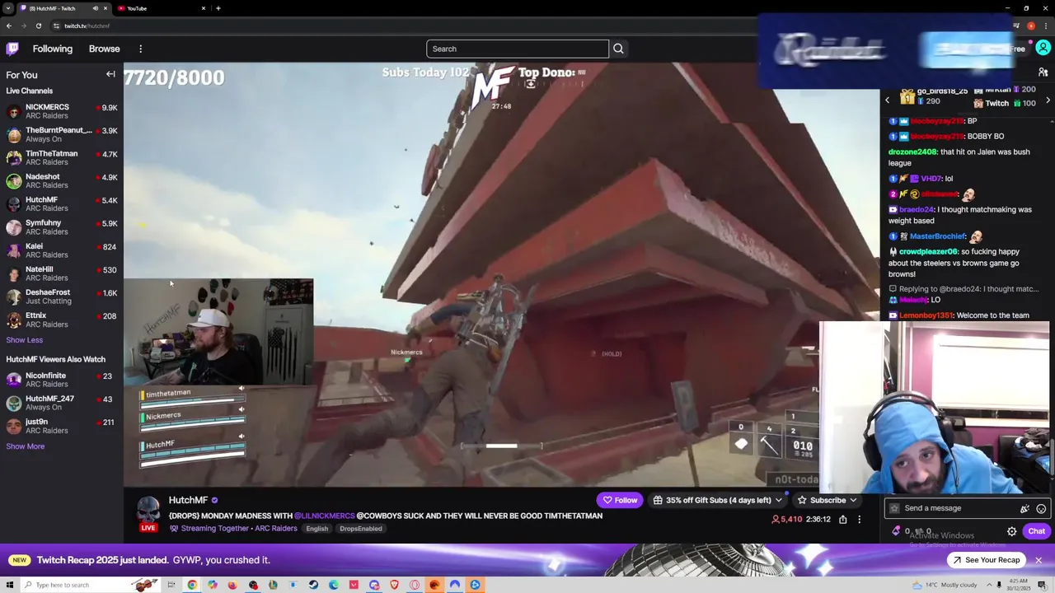The image size is (1055, 593).
Task: Open the browser tab search dropdown
Action: point(8,8)
